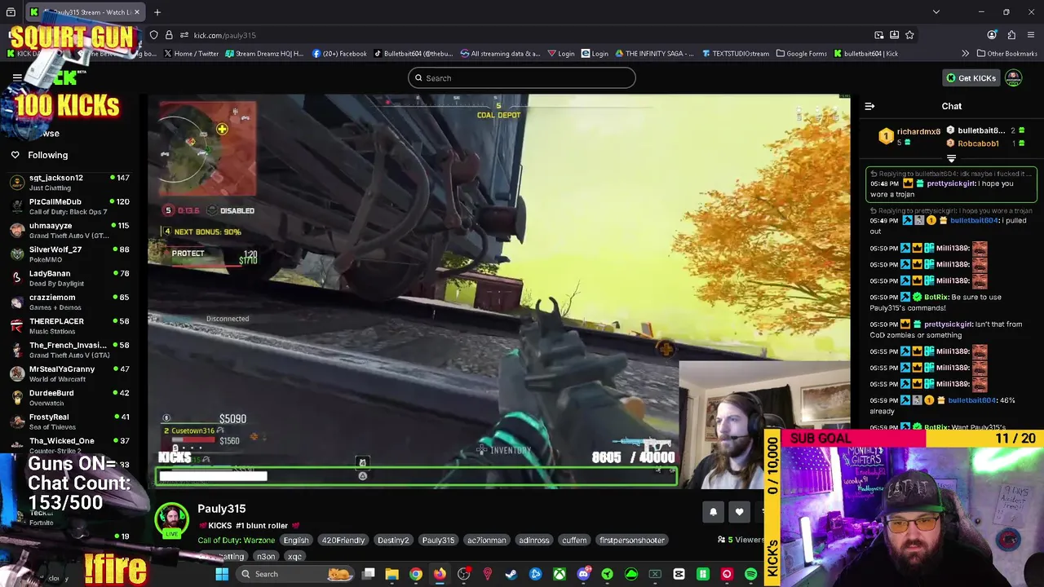1044x587 pixels.
Task: Open the Home / Twitter bookmark
Action: pyautogui.click(x=191, y=54)
